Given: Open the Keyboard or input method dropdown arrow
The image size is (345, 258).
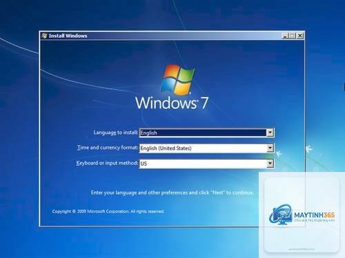Looking at the screenshot, I should click(270, 164).
